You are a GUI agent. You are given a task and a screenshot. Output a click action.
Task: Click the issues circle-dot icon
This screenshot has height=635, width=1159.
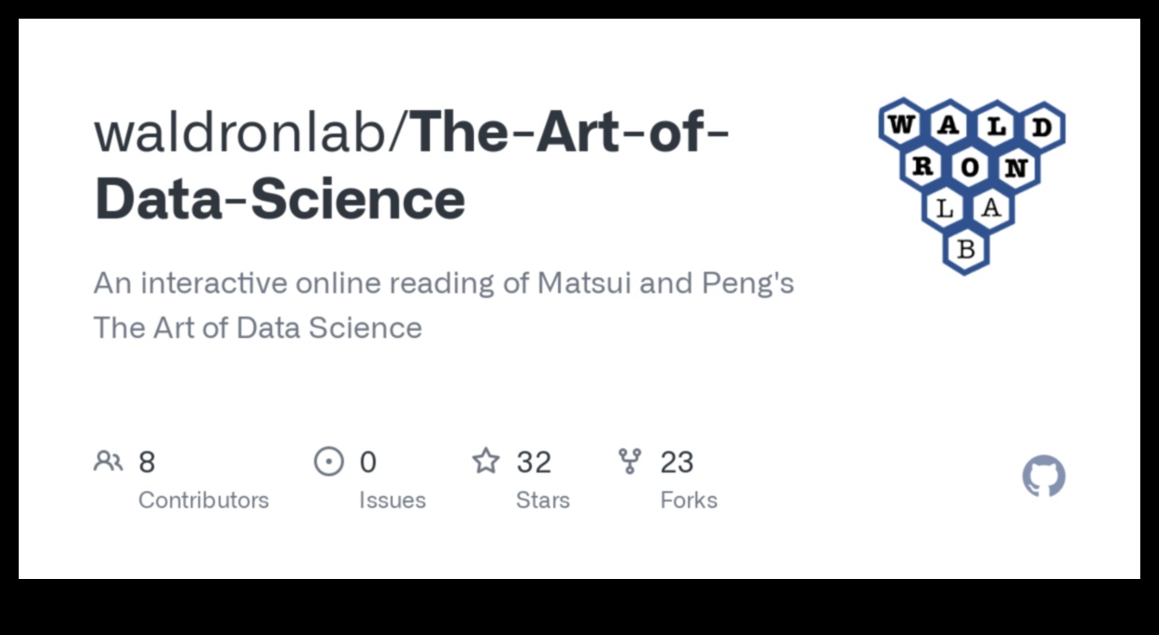[328, 461]
